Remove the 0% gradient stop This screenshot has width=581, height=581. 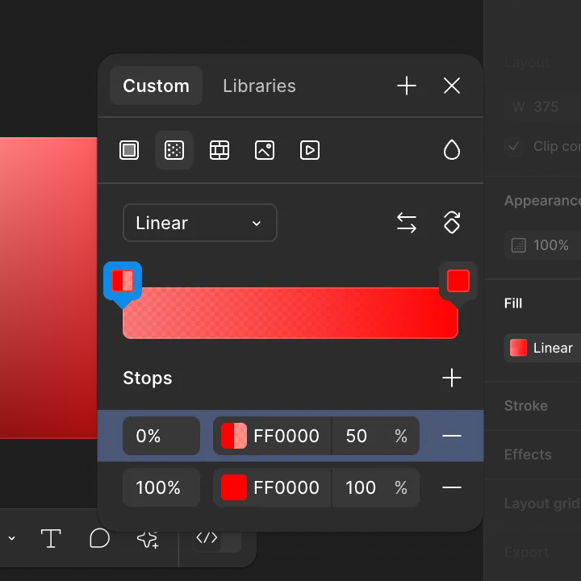pyautogui.click(x=452, y=436)
